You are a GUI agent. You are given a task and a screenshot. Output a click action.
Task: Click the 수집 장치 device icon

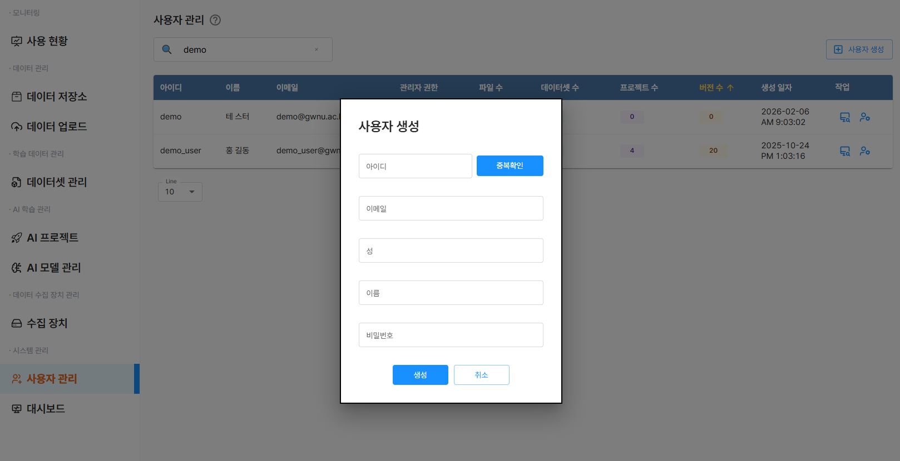point(17,323)
